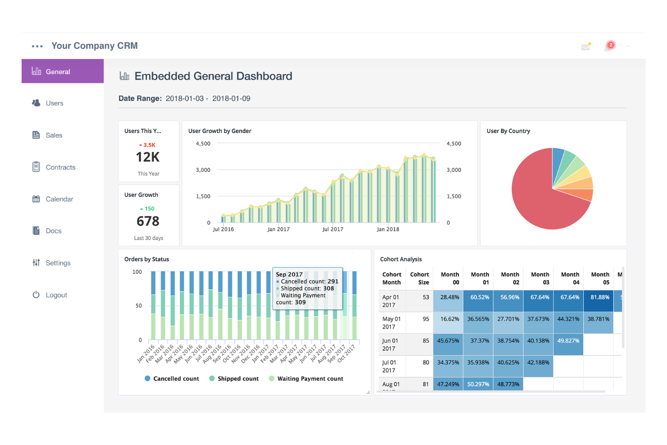This screenshot has height=445, width=667.
Task: Open Docs using the document icon
Action: [x=36, y=230]
